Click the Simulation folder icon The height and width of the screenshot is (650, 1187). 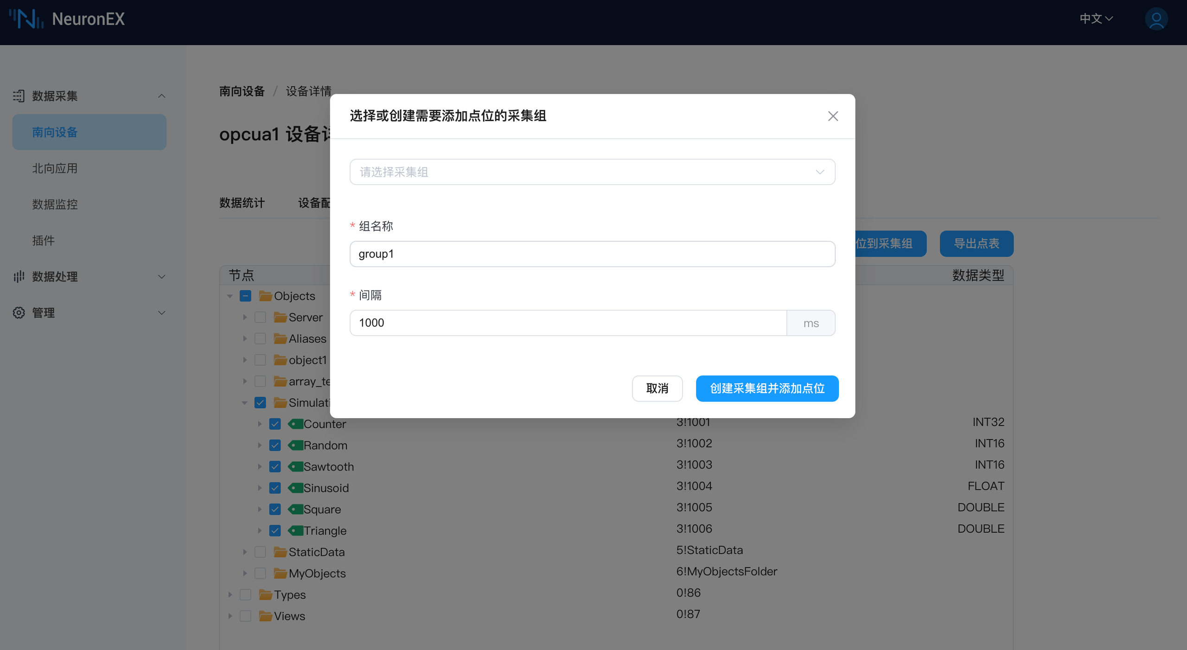281,402
